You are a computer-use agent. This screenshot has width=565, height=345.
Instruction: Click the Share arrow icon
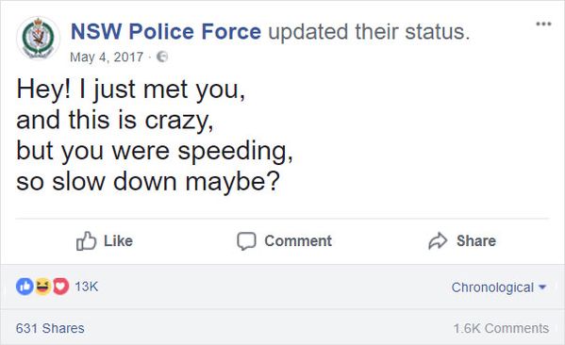pyautogui.click(x=438, y=240)
